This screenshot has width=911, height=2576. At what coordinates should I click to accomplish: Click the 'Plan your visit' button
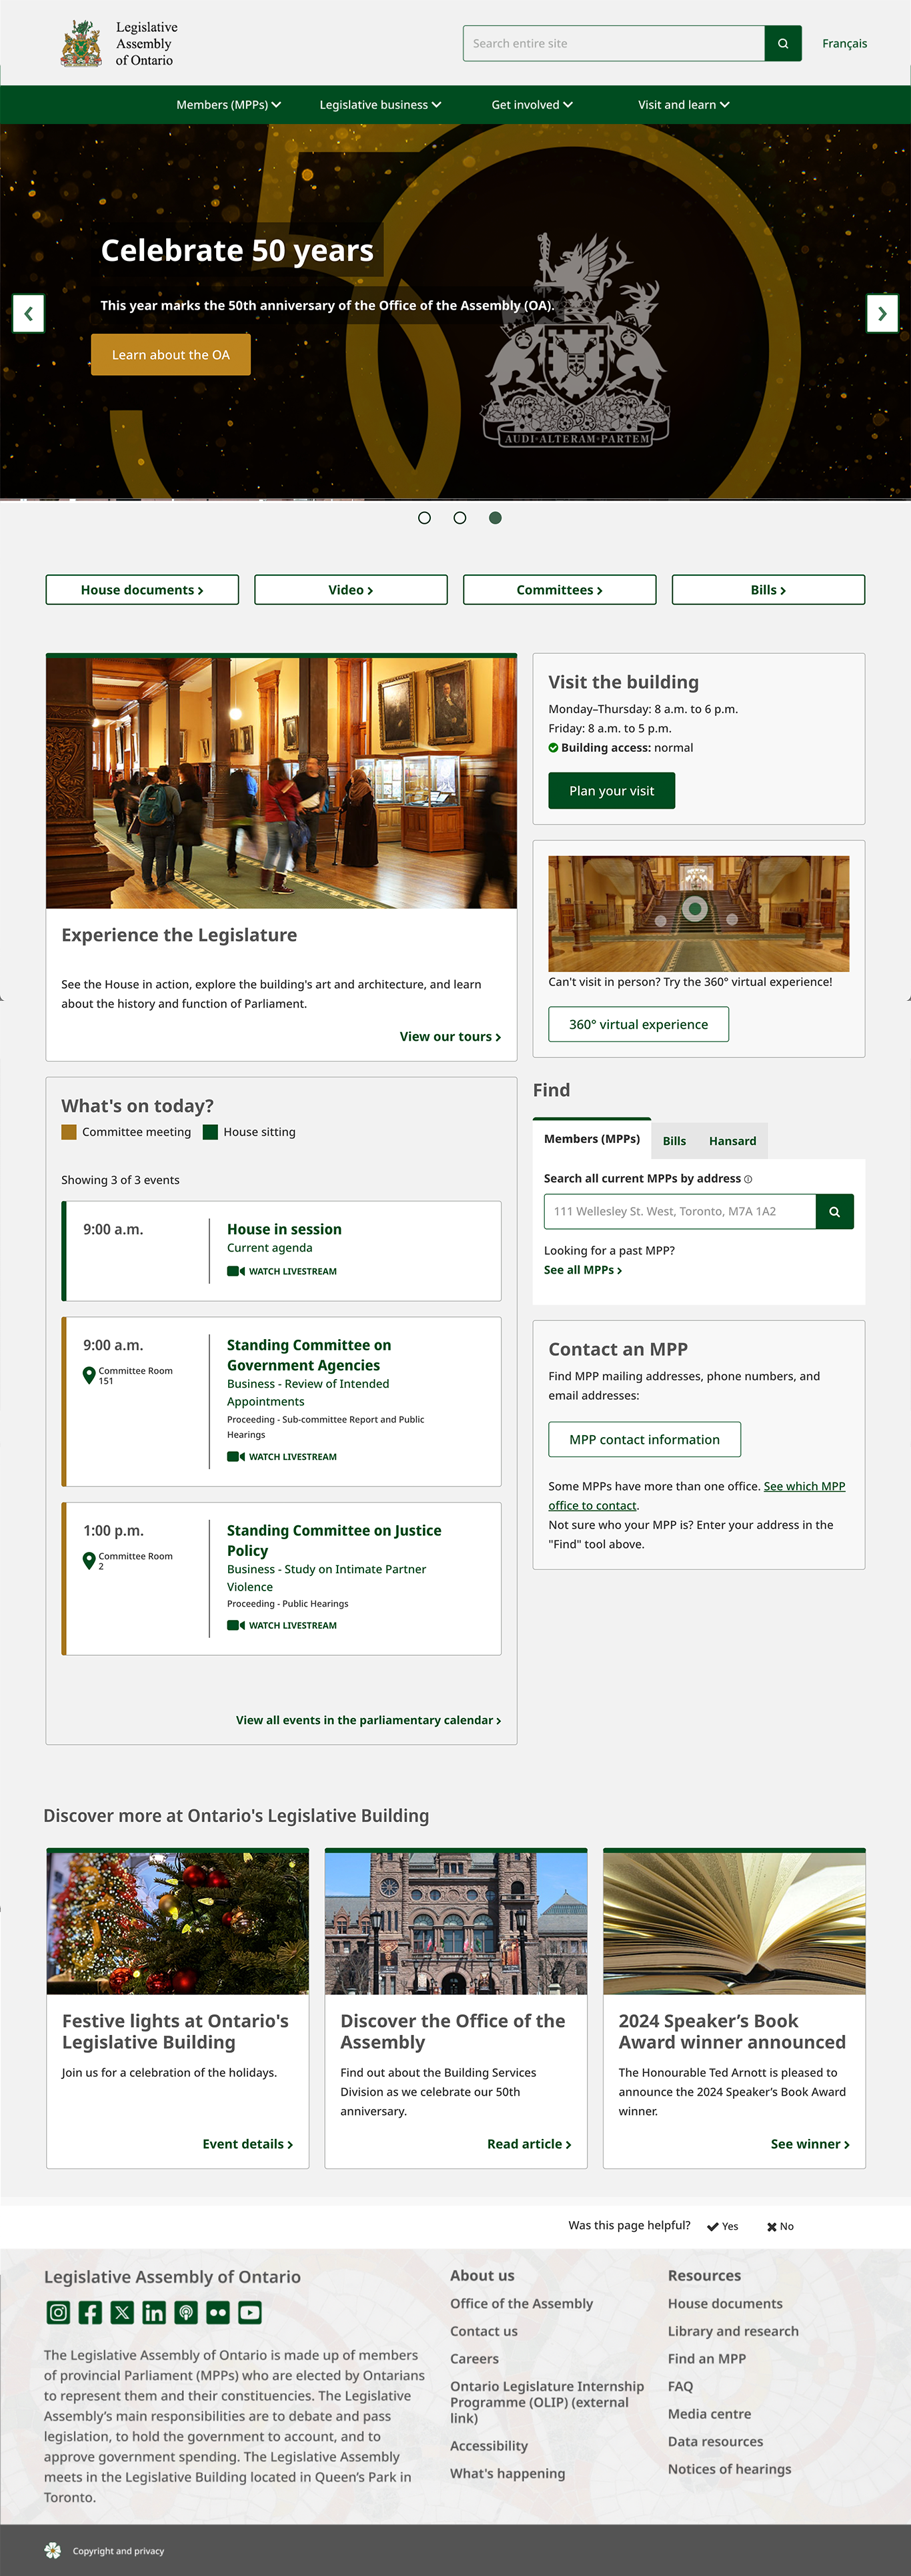click(x=612, y=791)
